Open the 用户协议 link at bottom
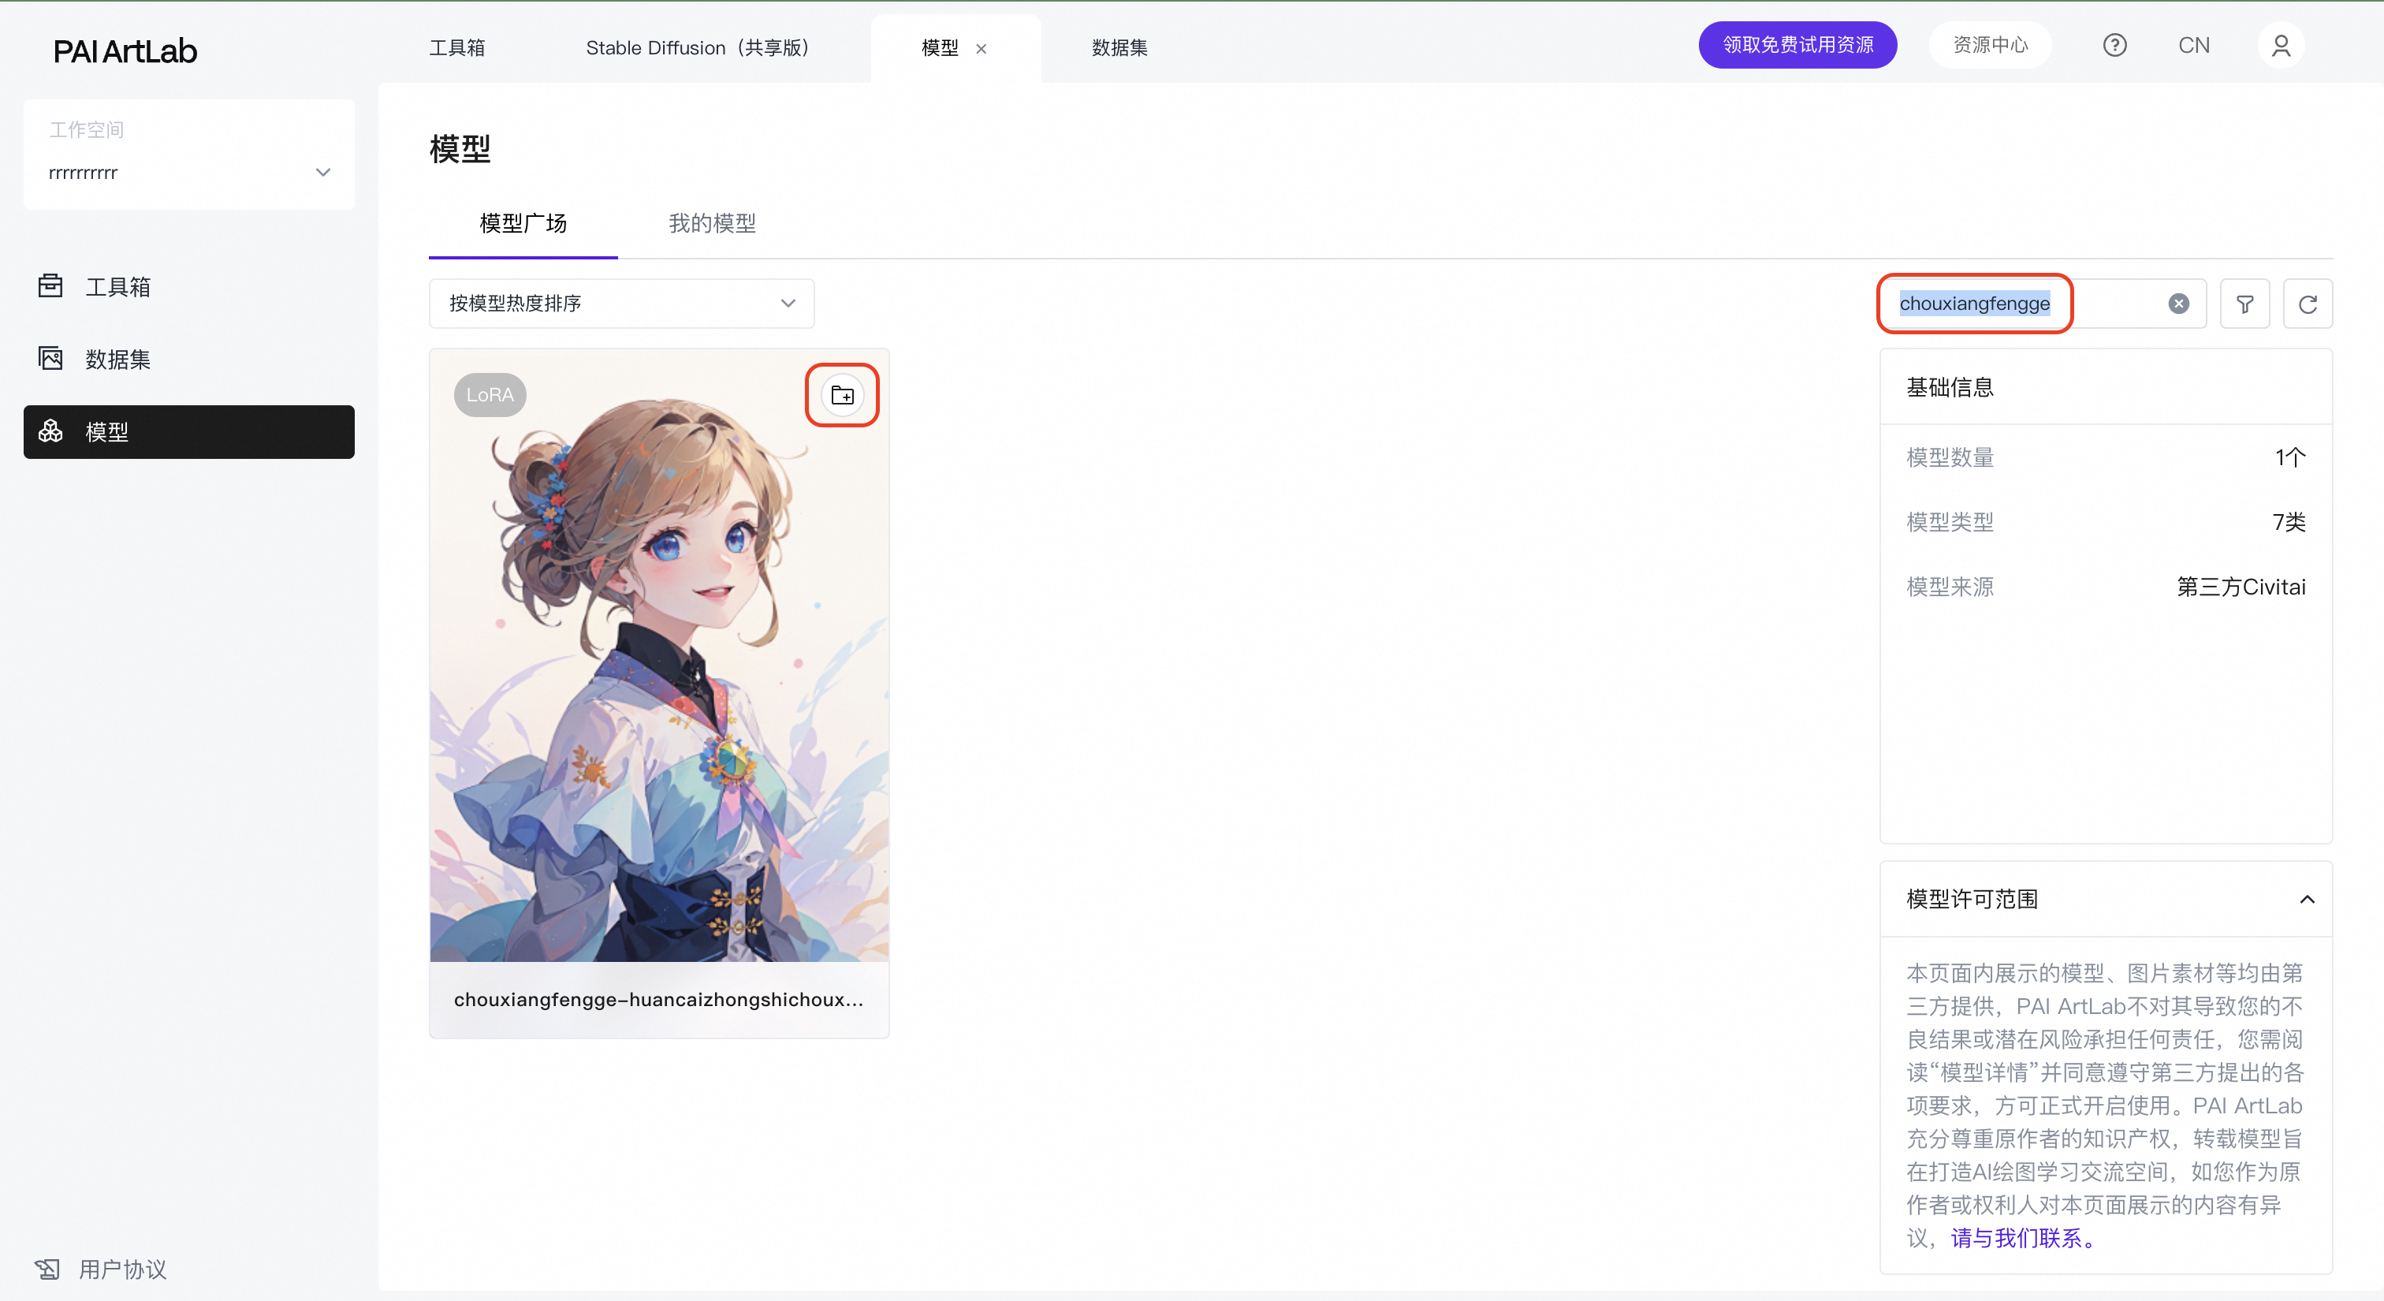The width and height of the screenshot is (2384, 1301). click(121, 1269)
